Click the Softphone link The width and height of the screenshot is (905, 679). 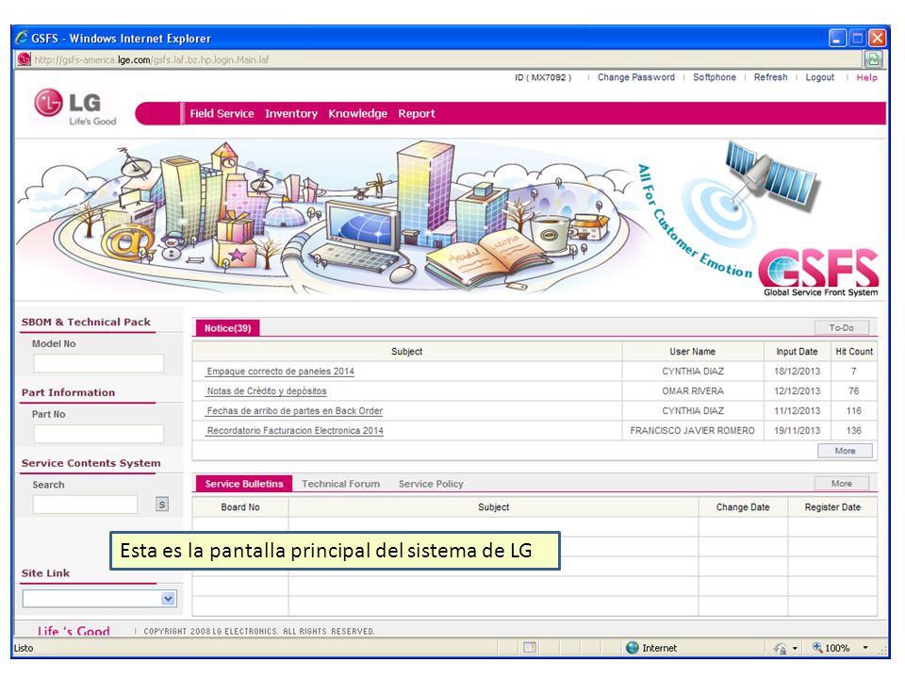pyautogui.click(x=715, y=77)
